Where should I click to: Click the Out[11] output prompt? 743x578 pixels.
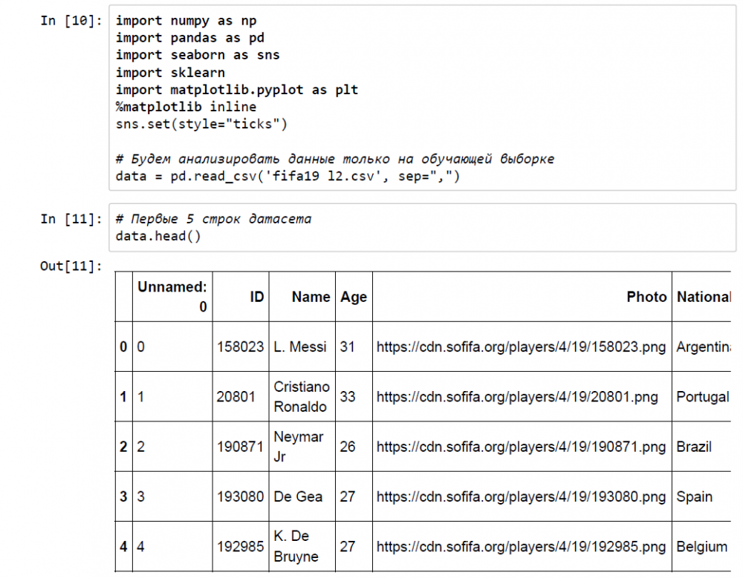point(71,266)
